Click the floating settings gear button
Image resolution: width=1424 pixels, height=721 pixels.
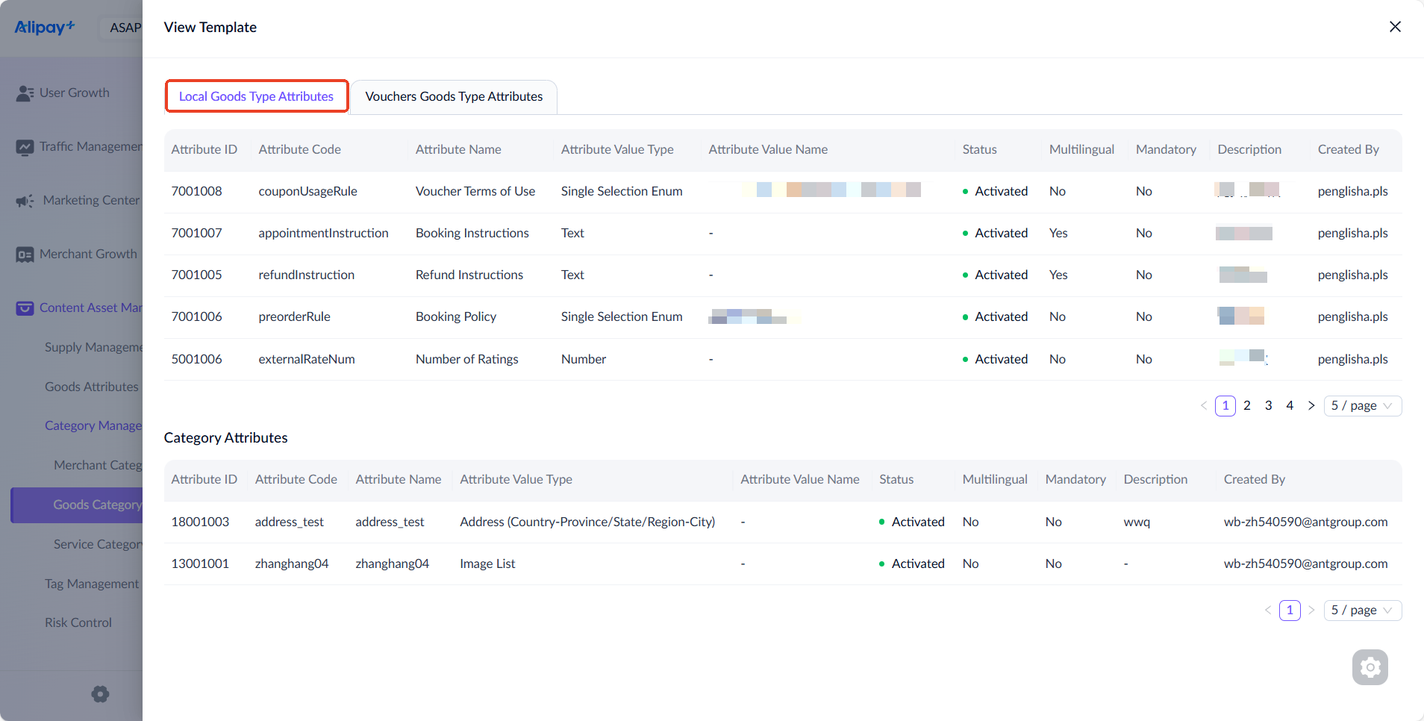1370,667
